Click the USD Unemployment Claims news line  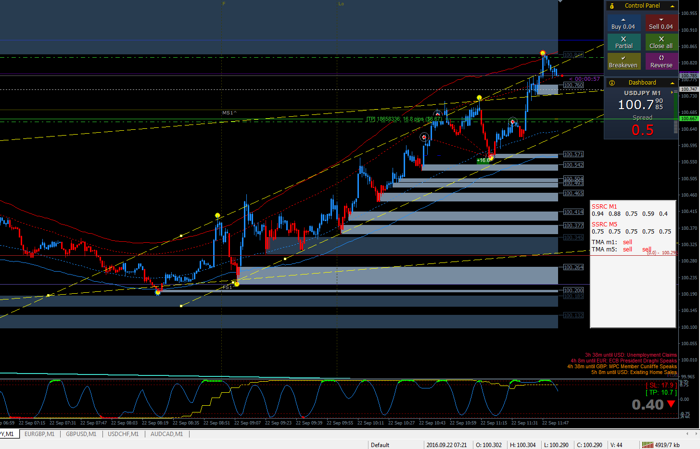click(631, 355)
